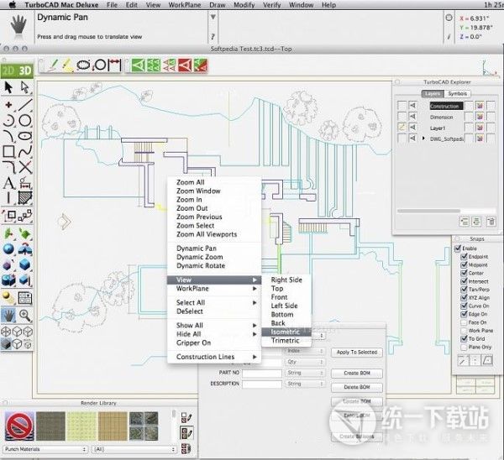Select the Ellipse tool

coord(25,136)
